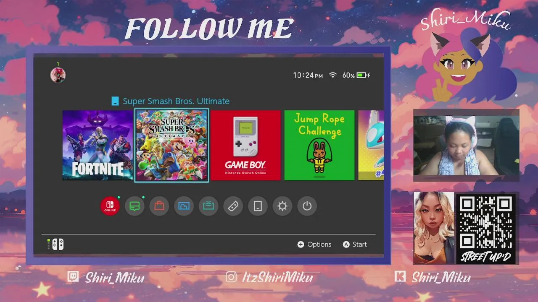The height and width of the screenshot is (302, 538).
Task: Click the Kick Shiri_Miku handle
Action: [x=441, y=278]
